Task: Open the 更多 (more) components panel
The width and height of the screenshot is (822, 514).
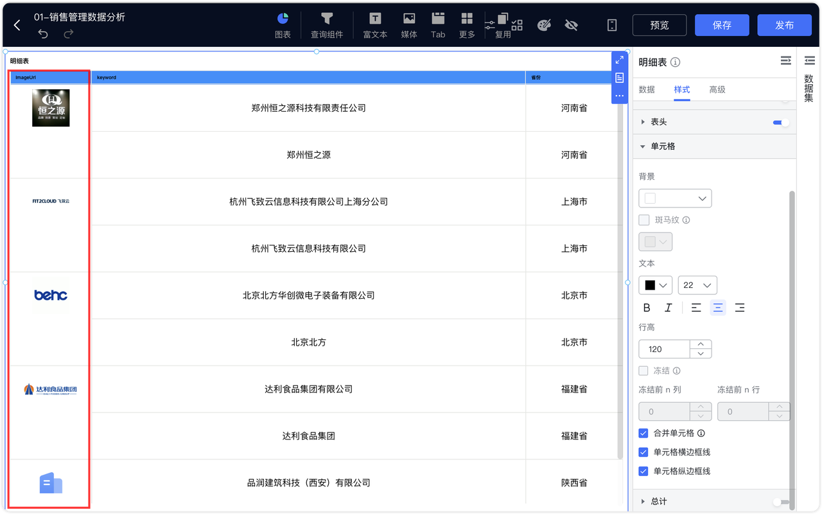Action: pos(466,25)
